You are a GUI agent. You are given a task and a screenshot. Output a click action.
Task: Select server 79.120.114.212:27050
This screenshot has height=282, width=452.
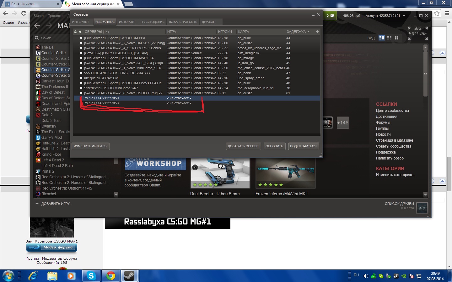tap(197, 98)
